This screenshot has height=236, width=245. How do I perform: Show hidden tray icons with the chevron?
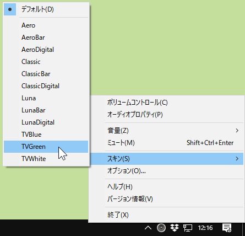point(148,228)
